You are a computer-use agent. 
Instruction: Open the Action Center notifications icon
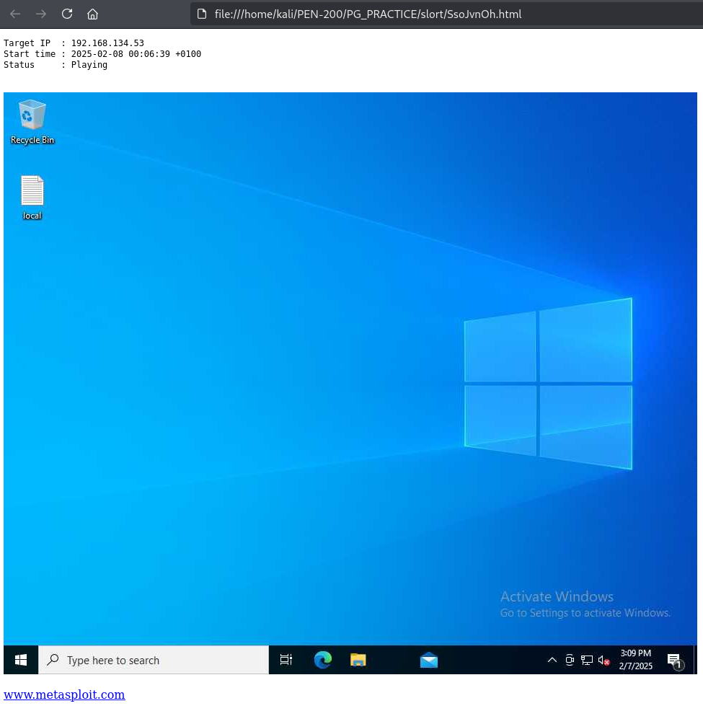[x=675, y=661]
